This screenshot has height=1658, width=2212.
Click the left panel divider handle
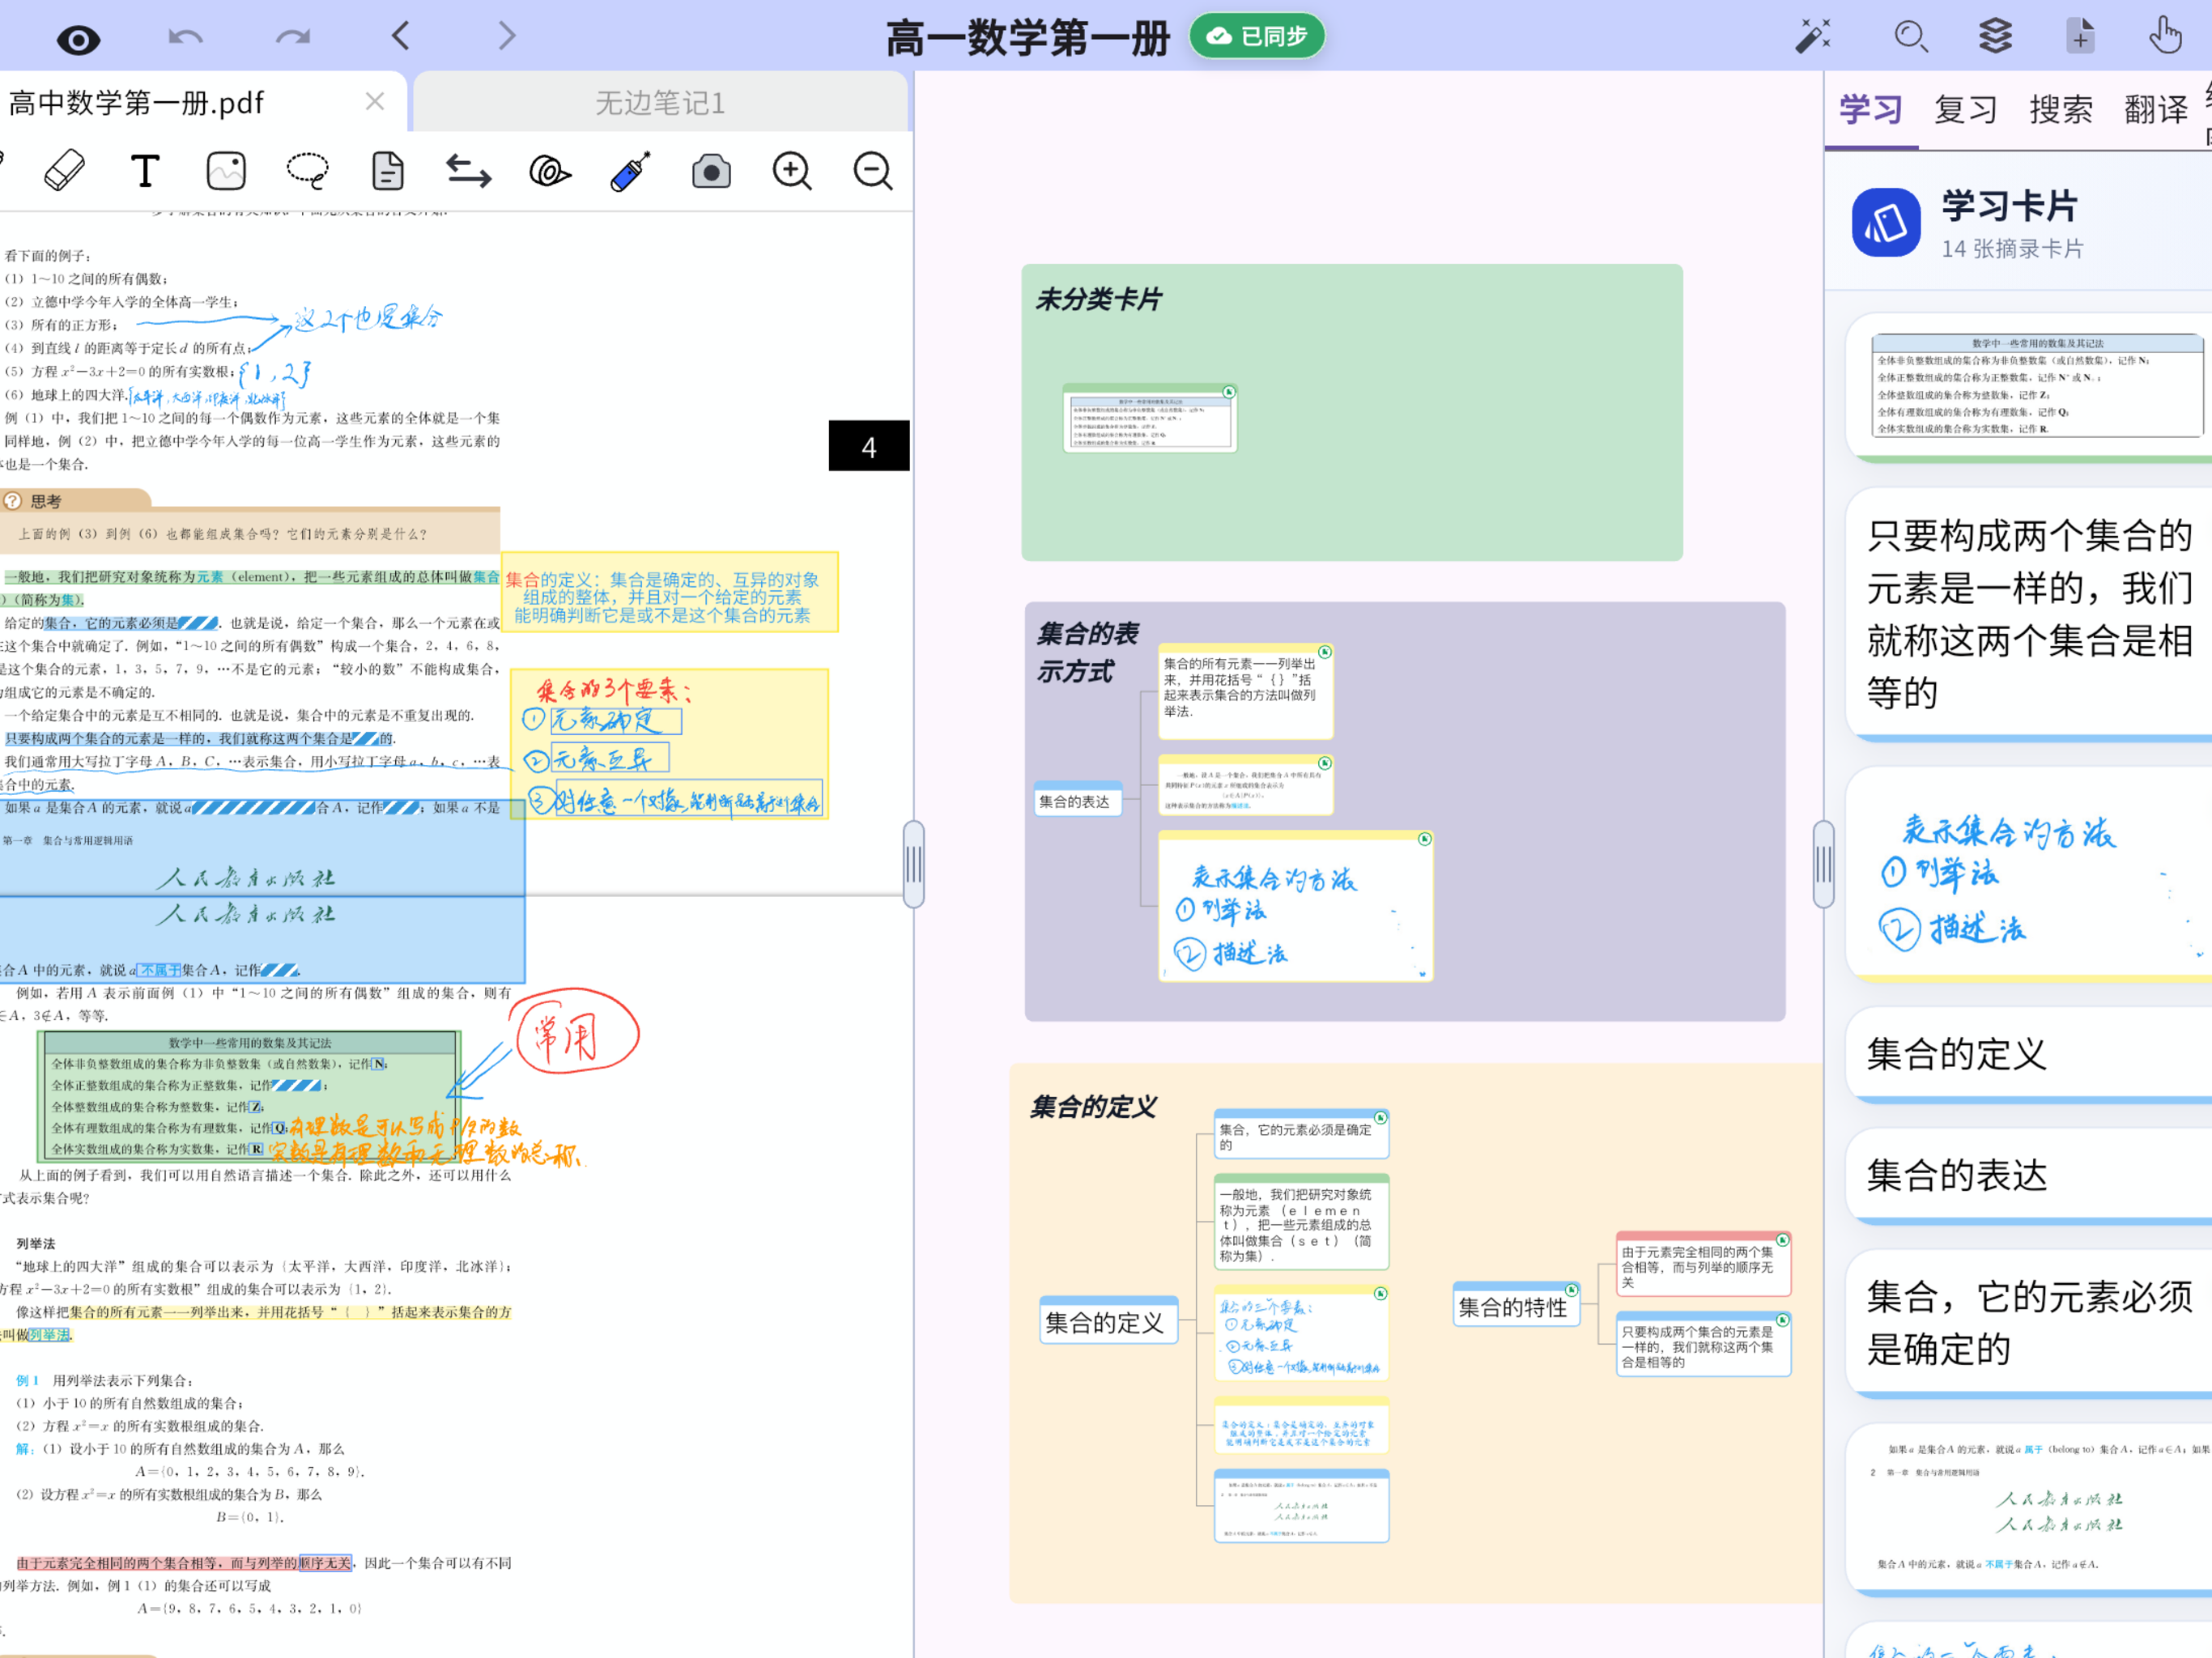(913, 864)
